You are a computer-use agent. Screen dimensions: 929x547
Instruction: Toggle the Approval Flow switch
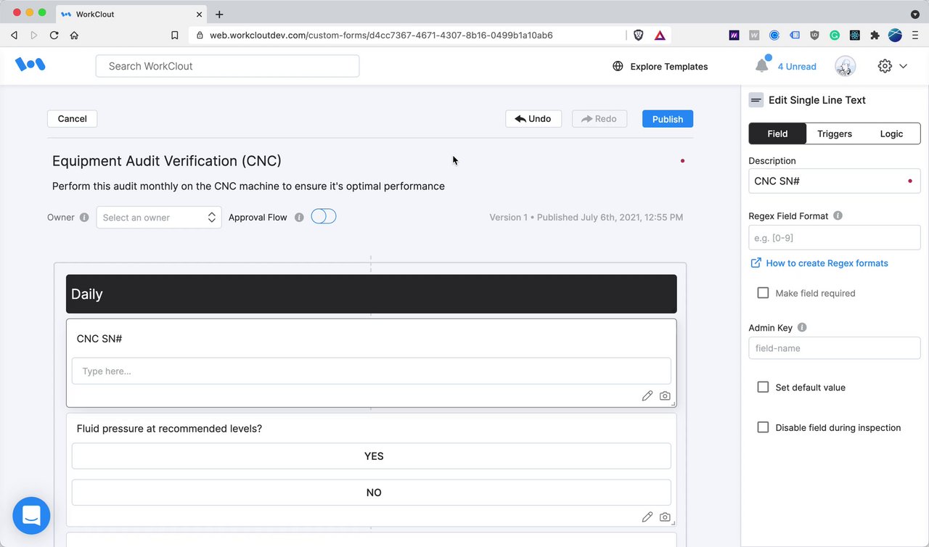click(324, 216)
